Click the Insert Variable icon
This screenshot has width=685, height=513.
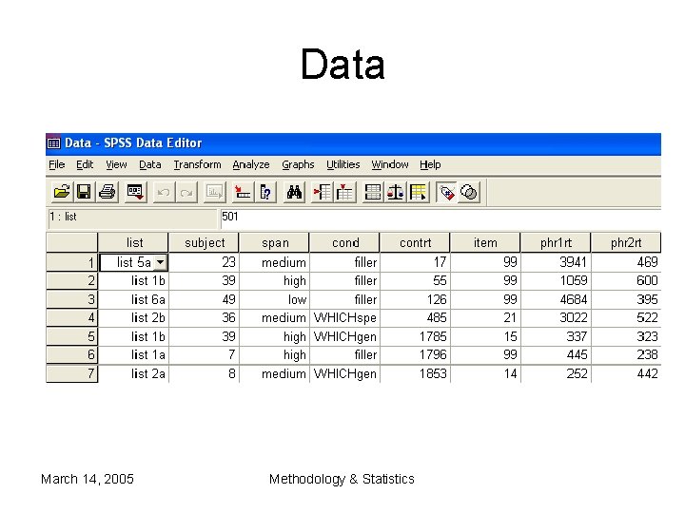(345, 192)
